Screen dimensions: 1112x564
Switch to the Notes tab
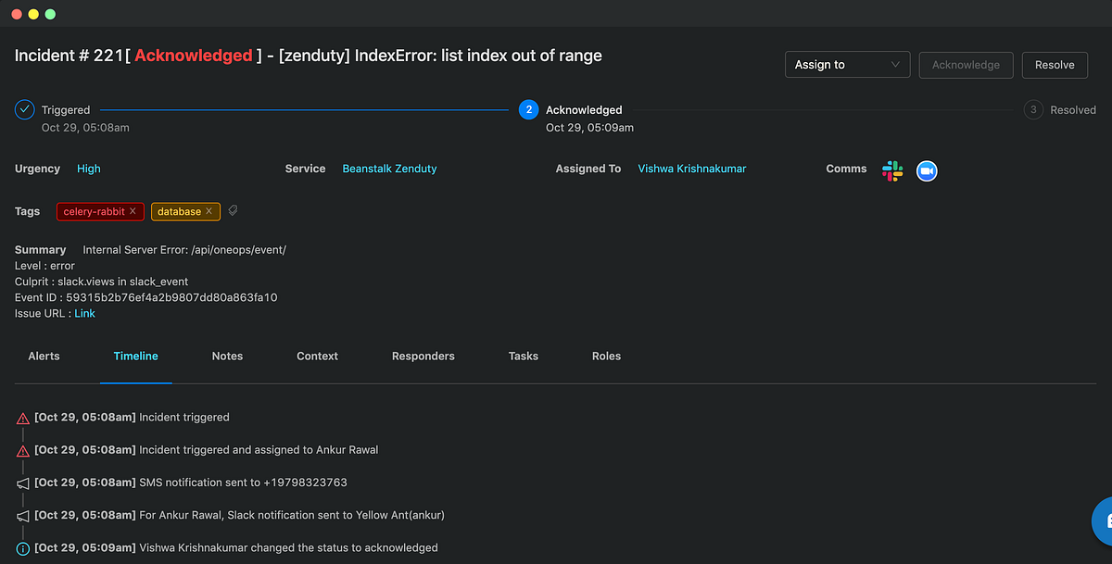[x=227, y=356]
